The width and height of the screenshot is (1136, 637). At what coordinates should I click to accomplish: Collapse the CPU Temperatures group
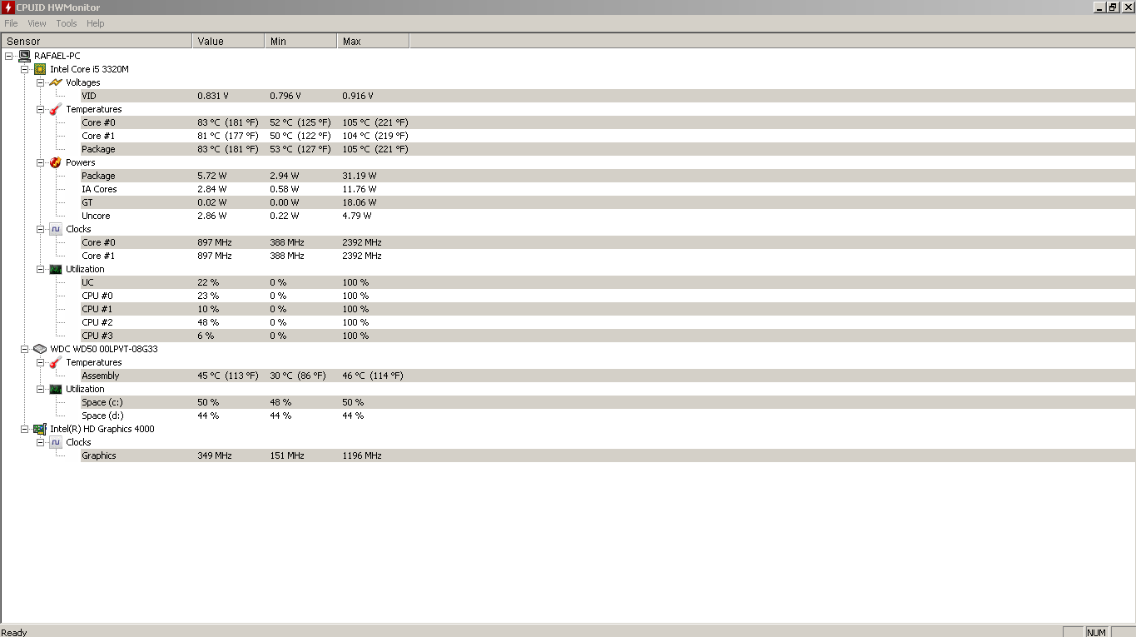[40, 109]
